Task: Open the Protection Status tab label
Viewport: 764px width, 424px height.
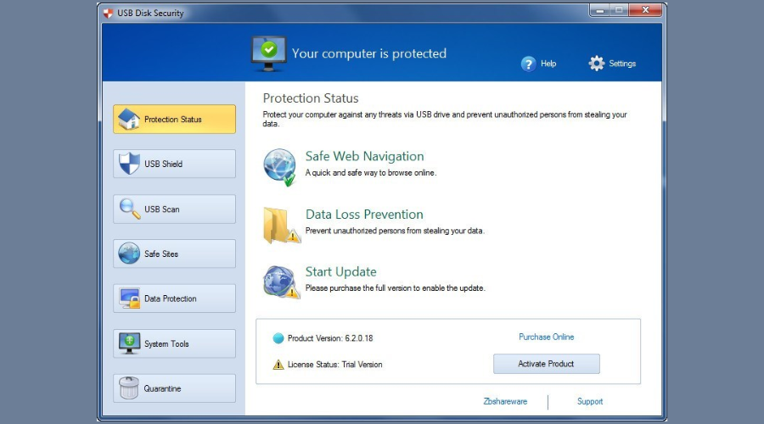Action: 173,120
